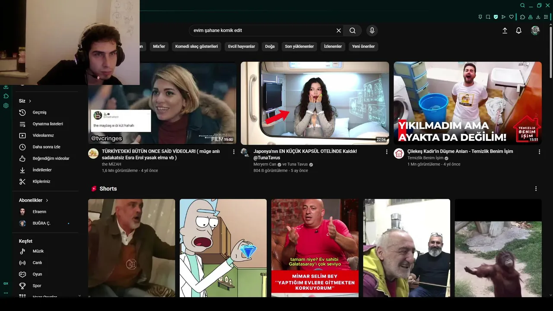Open Beğendiğim videolar list
Image resolution: width=553 pixels, height=311 pixels.
[50, 159]
